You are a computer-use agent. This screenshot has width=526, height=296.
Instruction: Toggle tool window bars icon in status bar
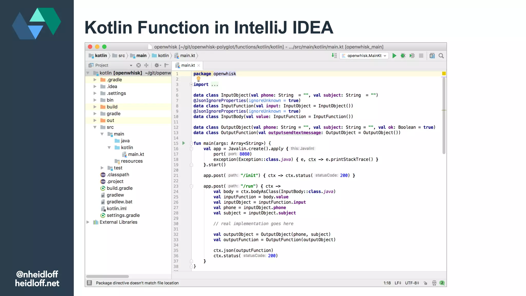89,283
